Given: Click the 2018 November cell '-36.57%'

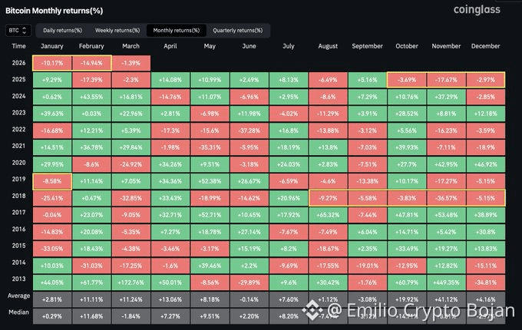Looking at the screenshot, I should click(446, 198).
